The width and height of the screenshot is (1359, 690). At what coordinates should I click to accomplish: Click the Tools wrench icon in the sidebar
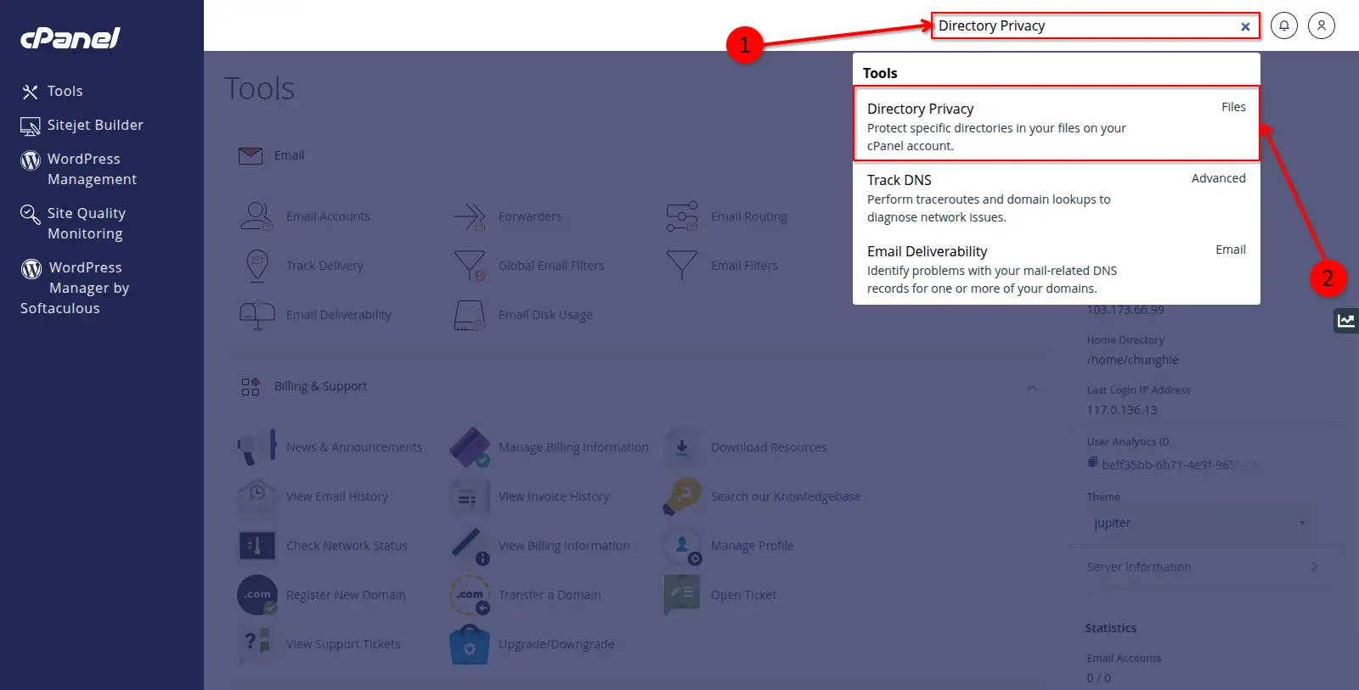pyautogui.click(x=30, y=92)
